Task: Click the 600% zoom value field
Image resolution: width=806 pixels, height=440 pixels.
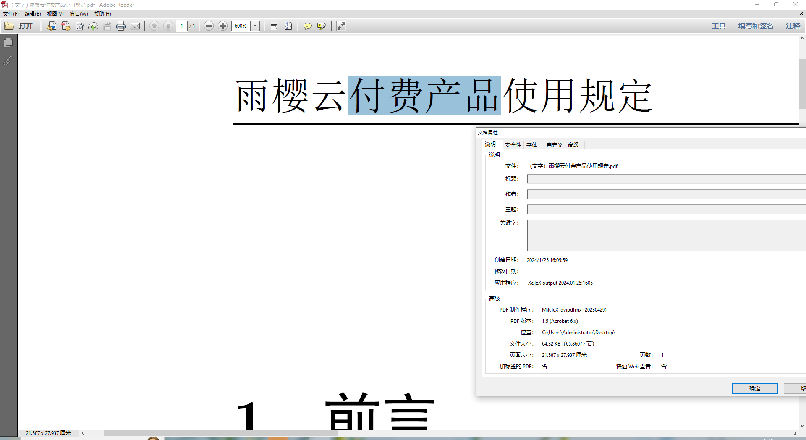Action: click(x=241, y=26)
